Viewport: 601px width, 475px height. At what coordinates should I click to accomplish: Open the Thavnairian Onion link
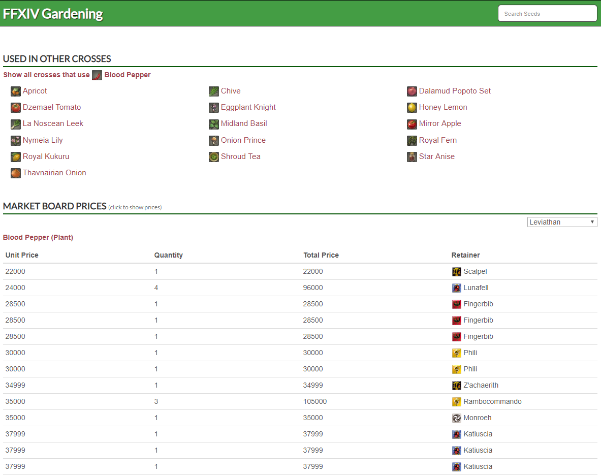[x=54, y=173]
